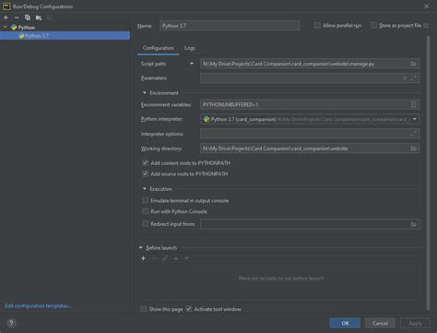Screen dimensions: 437x333
Task: Click the Apply button
Action: [415, 323]
